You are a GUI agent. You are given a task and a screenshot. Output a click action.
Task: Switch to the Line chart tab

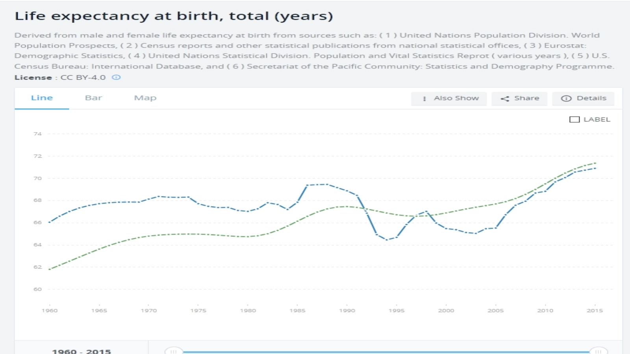(42, 98)
